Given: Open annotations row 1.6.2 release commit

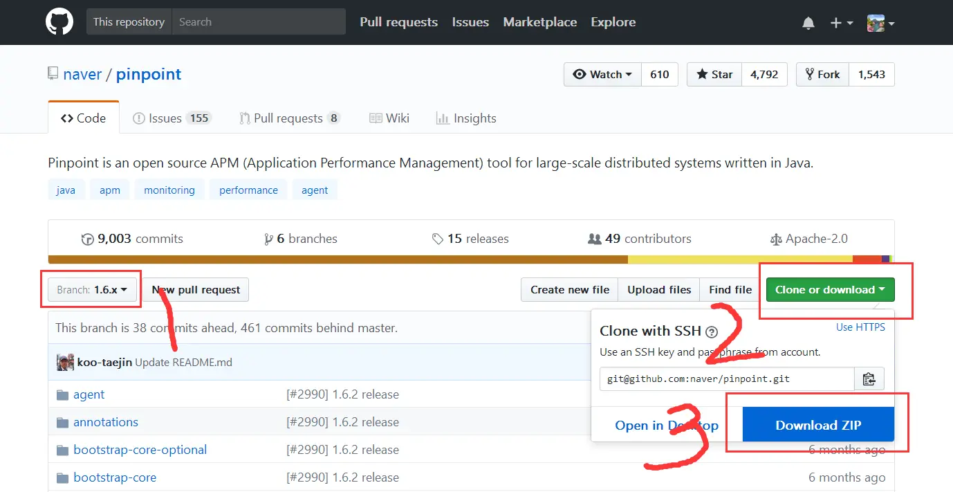Looking at the screenshot, I should [x=343, y=422].
